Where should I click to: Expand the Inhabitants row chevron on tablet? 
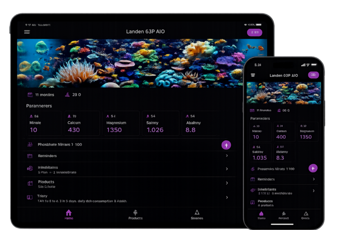(x=227, y=169)
